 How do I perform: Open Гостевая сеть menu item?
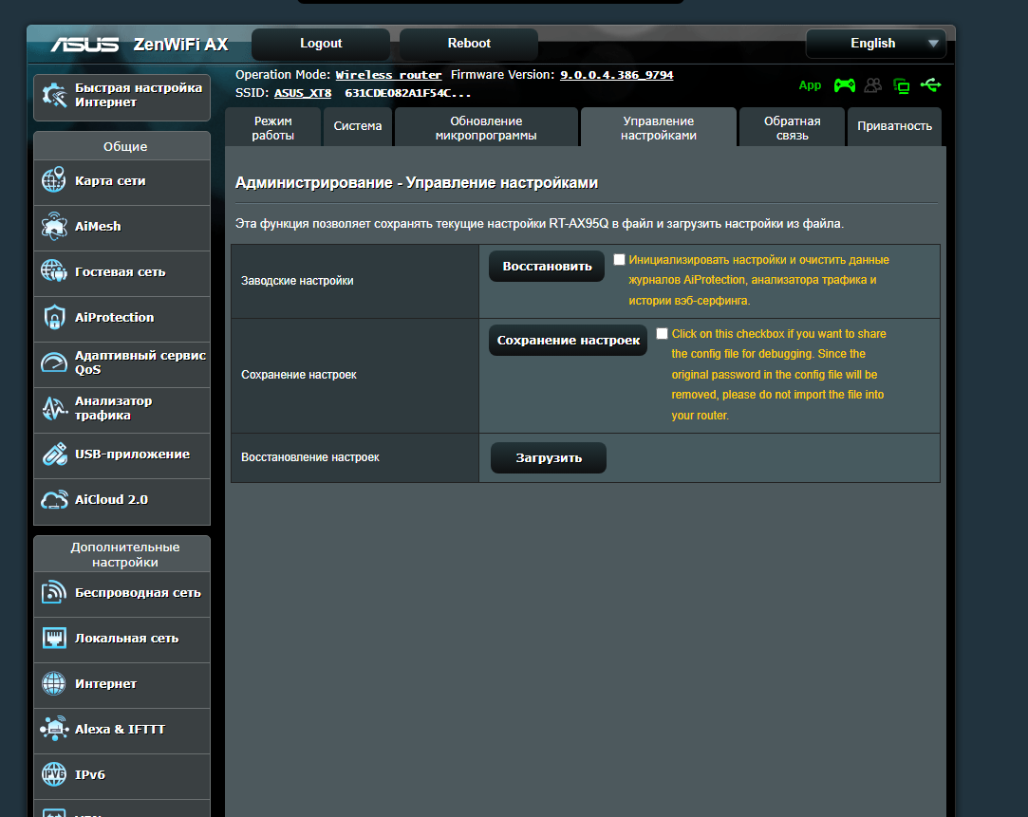(x=121, y=272)
